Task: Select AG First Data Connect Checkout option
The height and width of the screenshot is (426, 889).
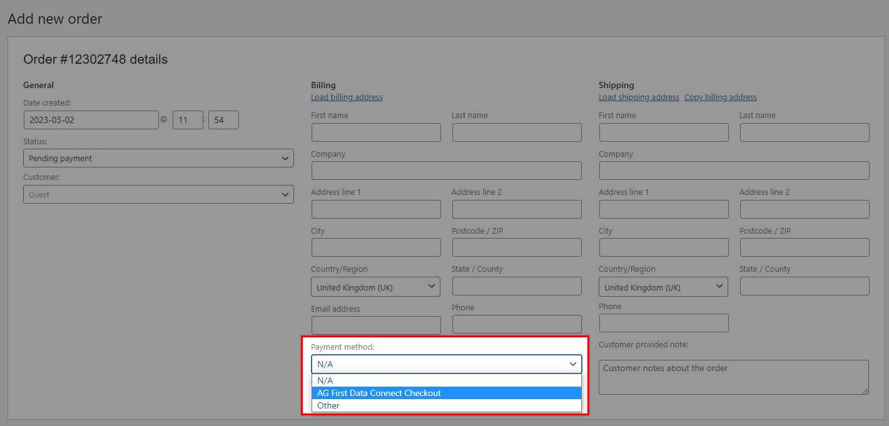Action: (x=447, y=393)
